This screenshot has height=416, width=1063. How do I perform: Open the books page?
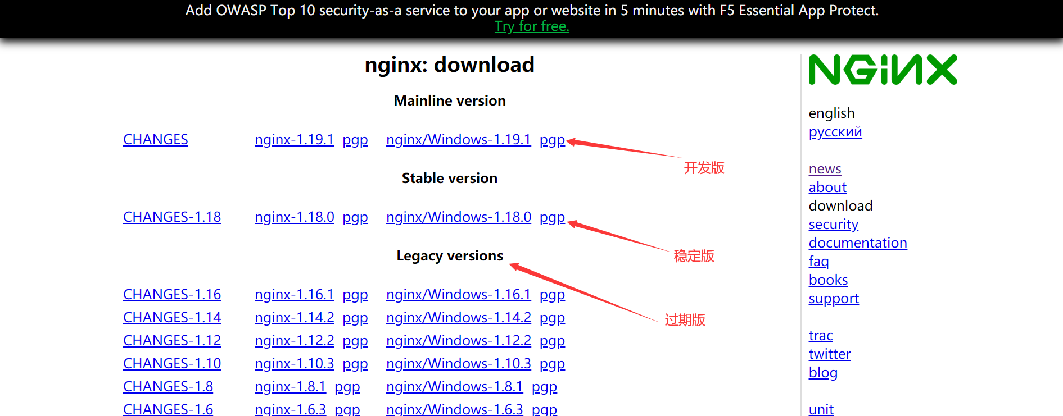(x=828, y=280)
